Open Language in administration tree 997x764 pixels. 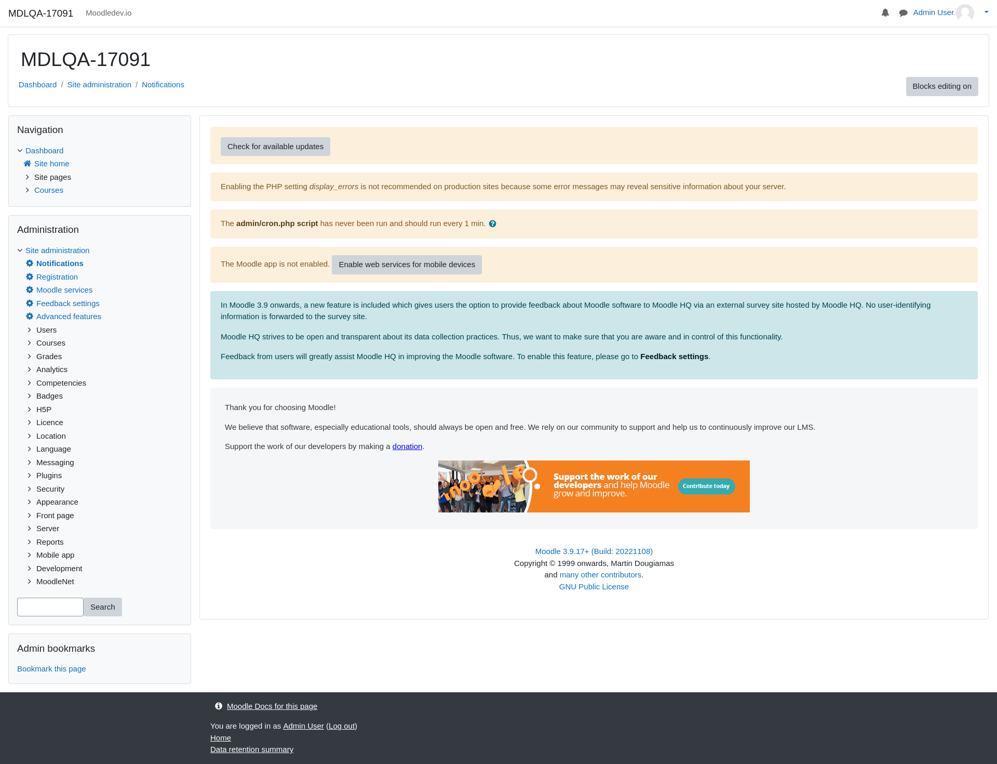(53, 449)
